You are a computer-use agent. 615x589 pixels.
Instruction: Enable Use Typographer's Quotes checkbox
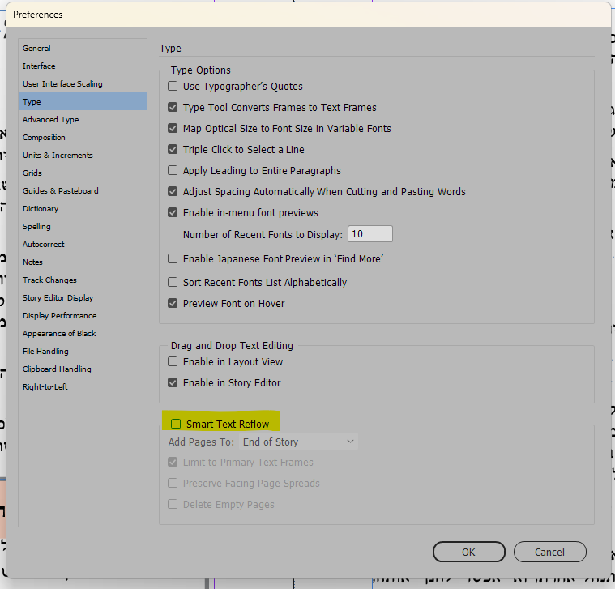point(173,86)
